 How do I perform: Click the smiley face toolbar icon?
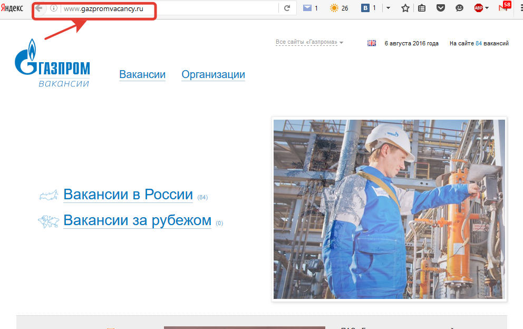pos(459,8)
